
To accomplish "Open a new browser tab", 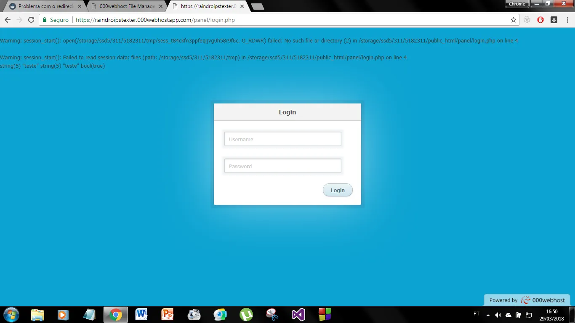I will (x=257, y=6).
